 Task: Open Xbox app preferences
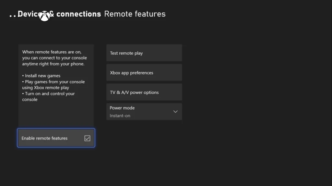coord(144,73)
